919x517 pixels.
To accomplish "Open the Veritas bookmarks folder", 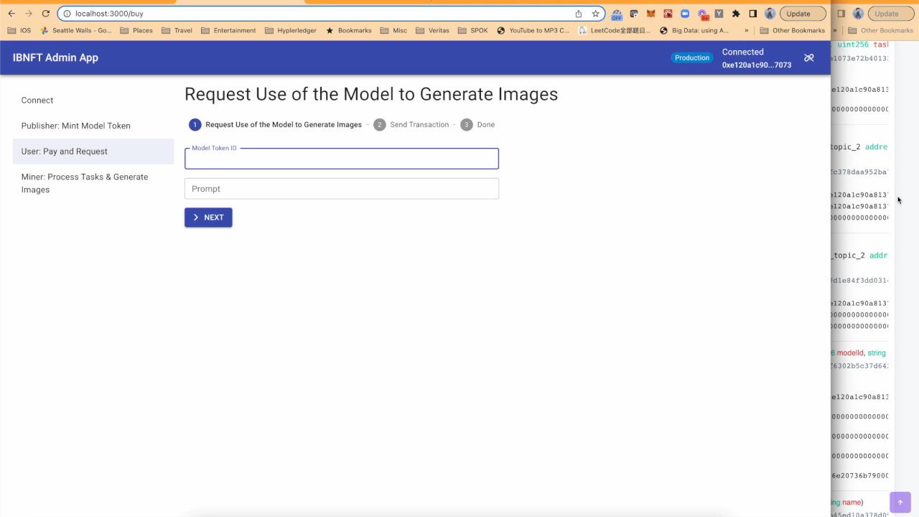I will pos(432,30).
